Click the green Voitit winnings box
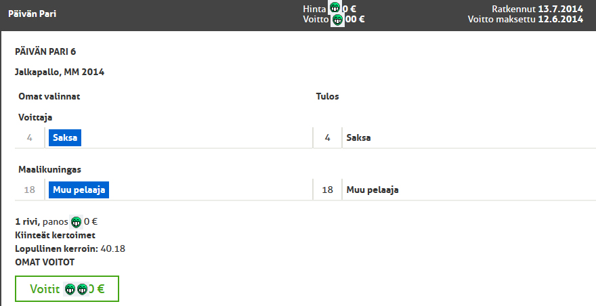This screenshot has width=596, height=306. click(67, 289)
